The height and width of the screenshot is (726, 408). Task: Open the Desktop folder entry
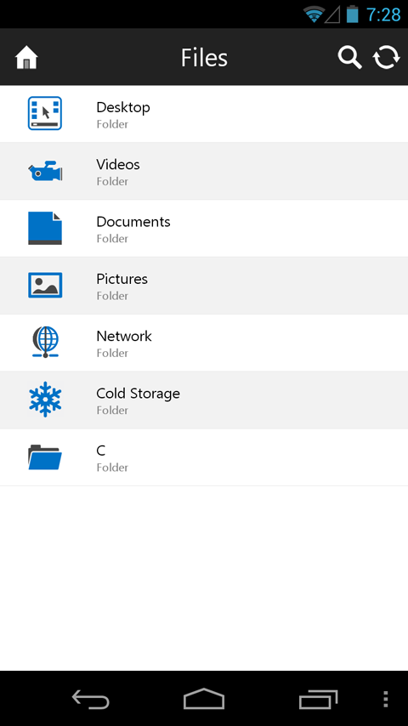[x=204, y=114]
